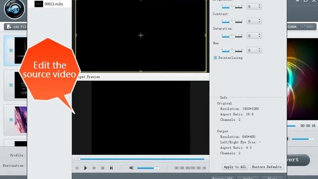Click the 00013.m2ts black thumbnail
The height and width of the screenshot is (179, 318).
pos(39,4)
